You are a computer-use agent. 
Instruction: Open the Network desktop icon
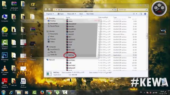(x=23, y=18)
